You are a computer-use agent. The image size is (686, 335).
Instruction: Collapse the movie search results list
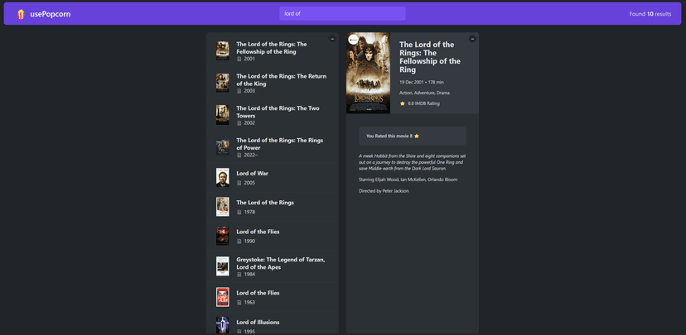pos(332,39)
